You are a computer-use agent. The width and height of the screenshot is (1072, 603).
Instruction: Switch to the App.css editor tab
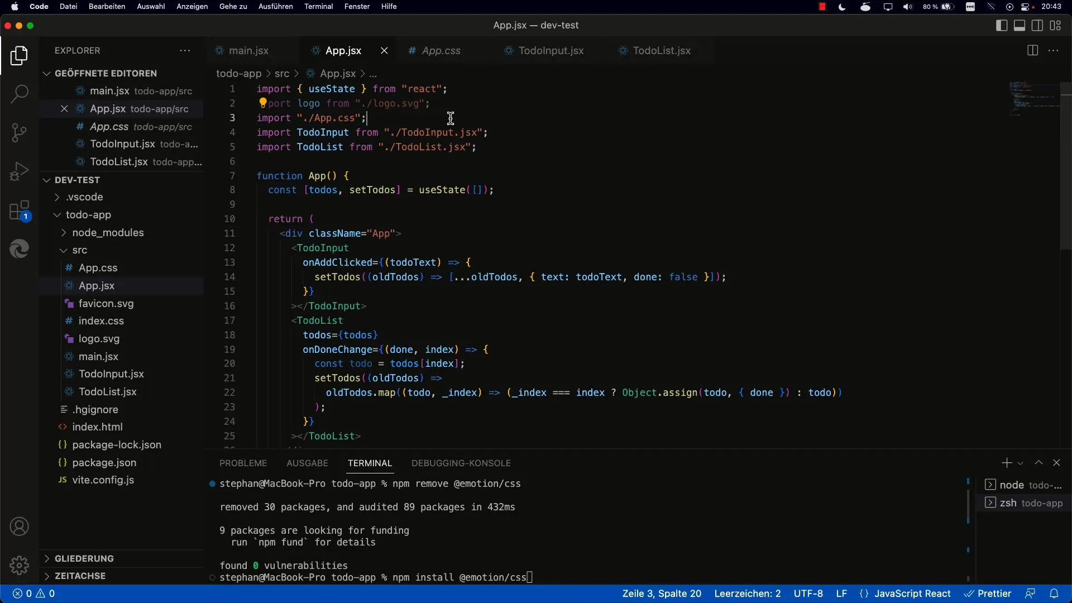(441, 50)
